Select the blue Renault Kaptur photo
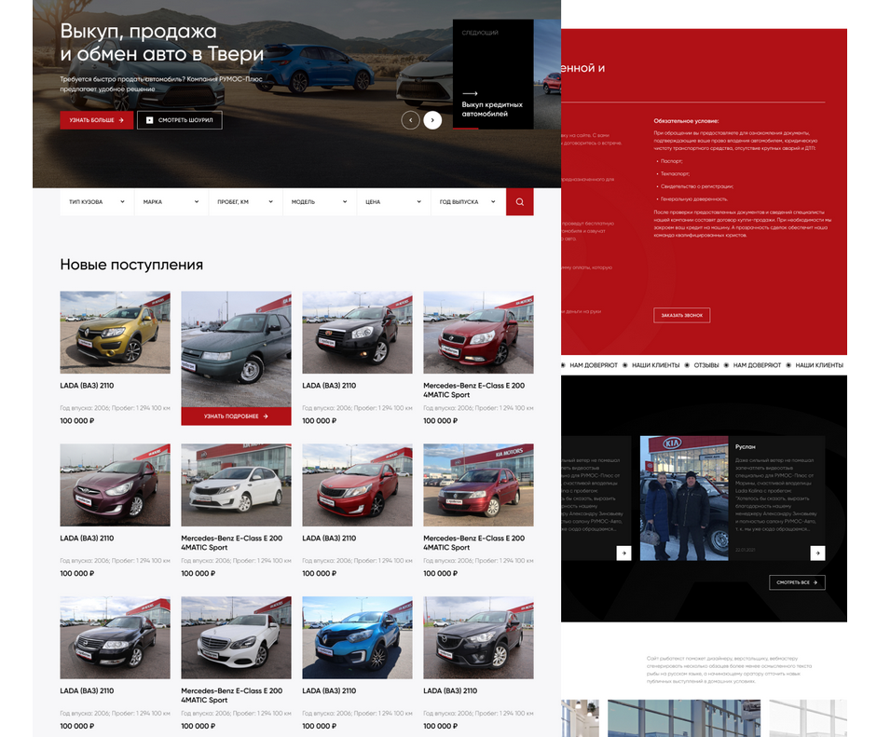 tap(357, 637)
